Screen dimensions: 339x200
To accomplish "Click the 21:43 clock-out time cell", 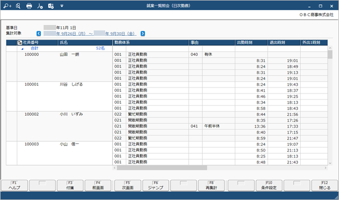I will point(284,162).
